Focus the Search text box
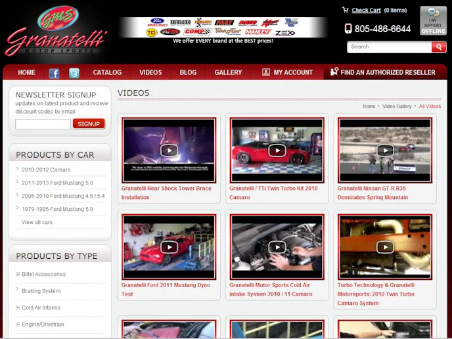Screen dimensions: 452x339 (389, 47)
